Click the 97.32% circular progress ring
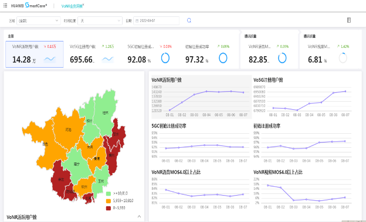Viewport: 366px width, 222px height. 223,58
